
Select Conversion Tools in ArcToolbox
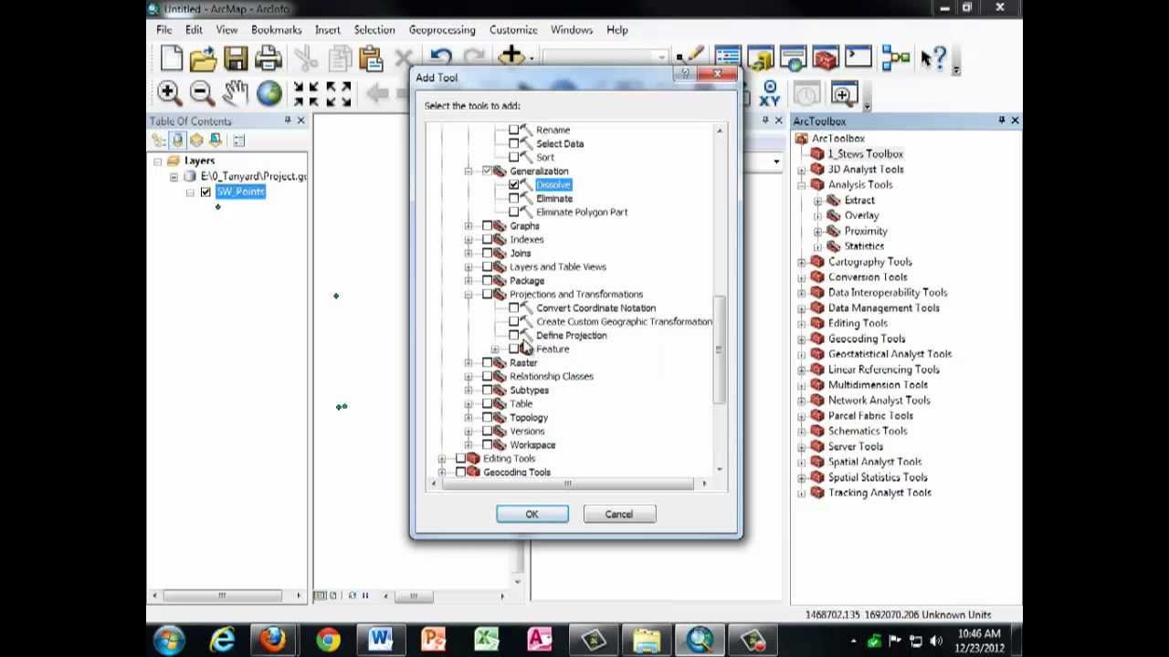(x=868, y=277)
